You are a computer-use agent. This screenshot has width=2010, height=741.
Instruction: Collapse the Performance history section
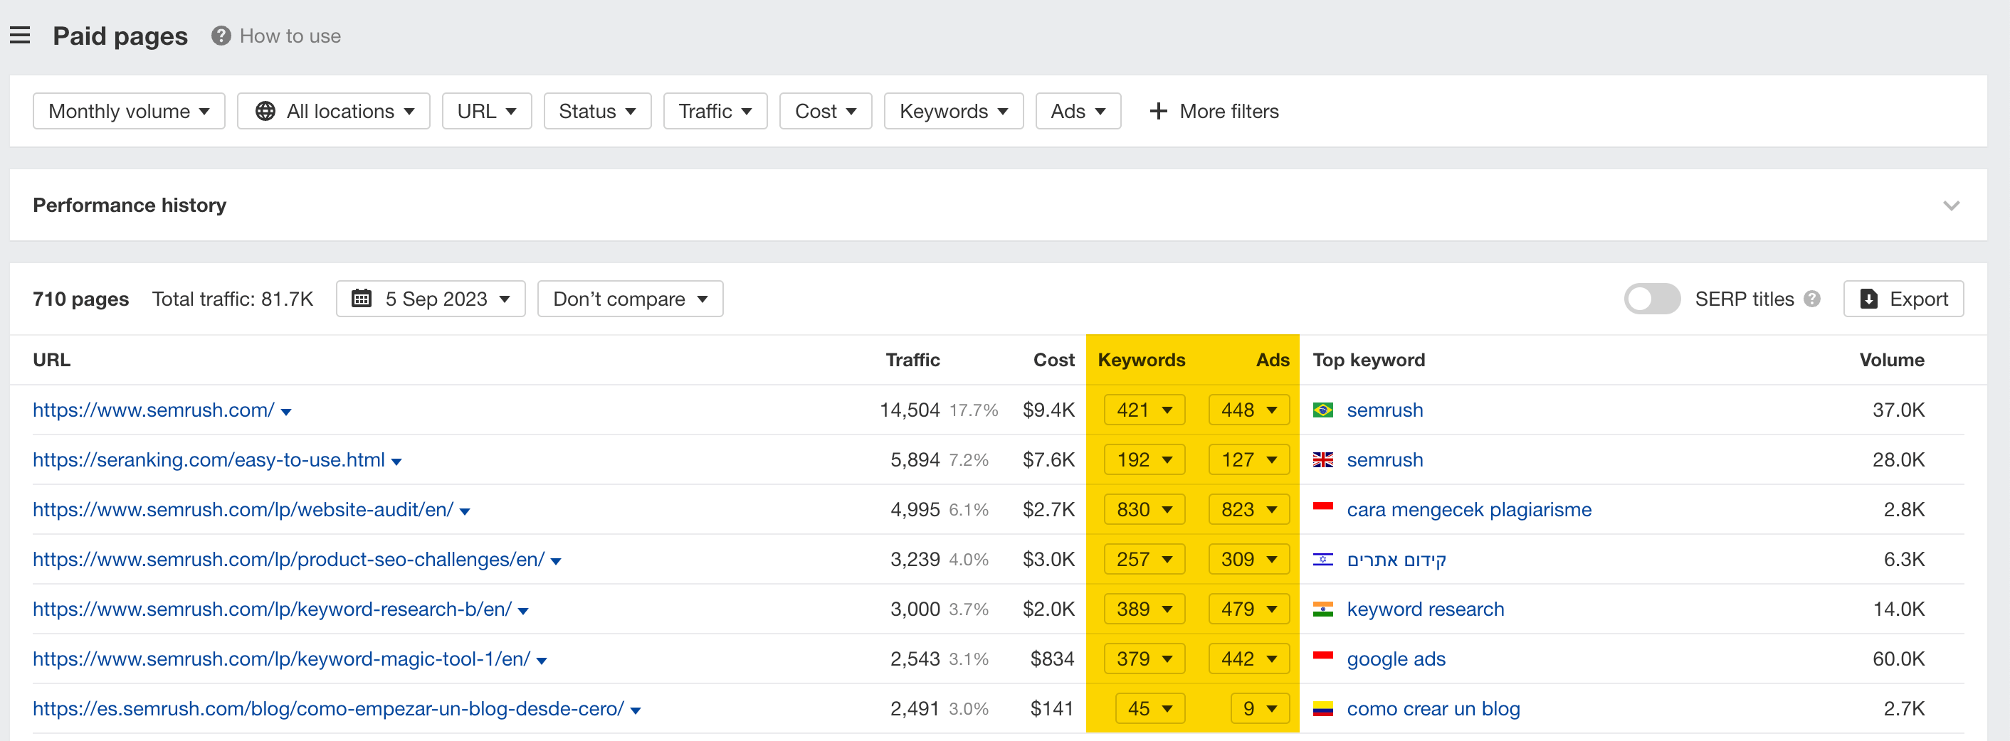(1952, 205)
